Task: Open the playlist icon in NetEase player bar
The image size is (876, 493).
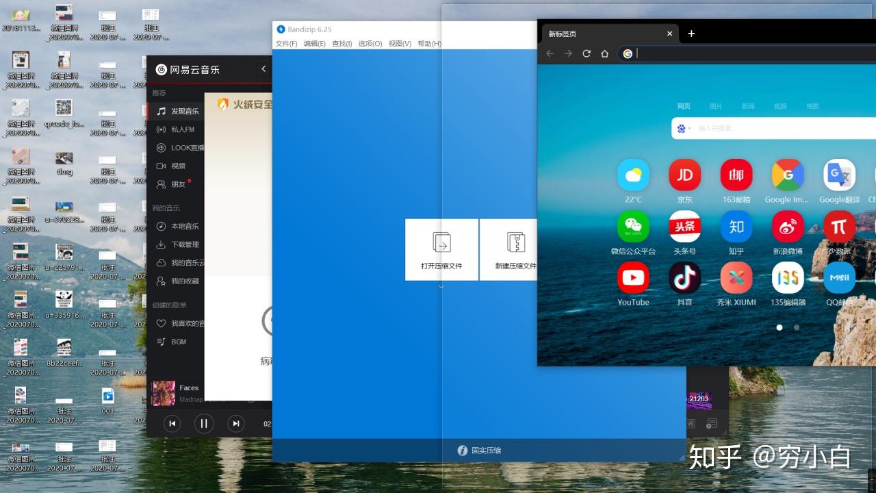Action: (712, 424)
